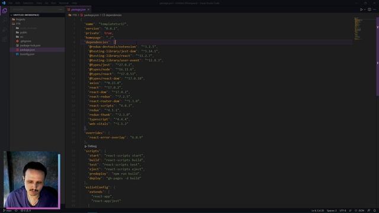Collapse the FTR folder in the explorer
379x213 pixels.
pyautogui.click(x=37, y=24)
